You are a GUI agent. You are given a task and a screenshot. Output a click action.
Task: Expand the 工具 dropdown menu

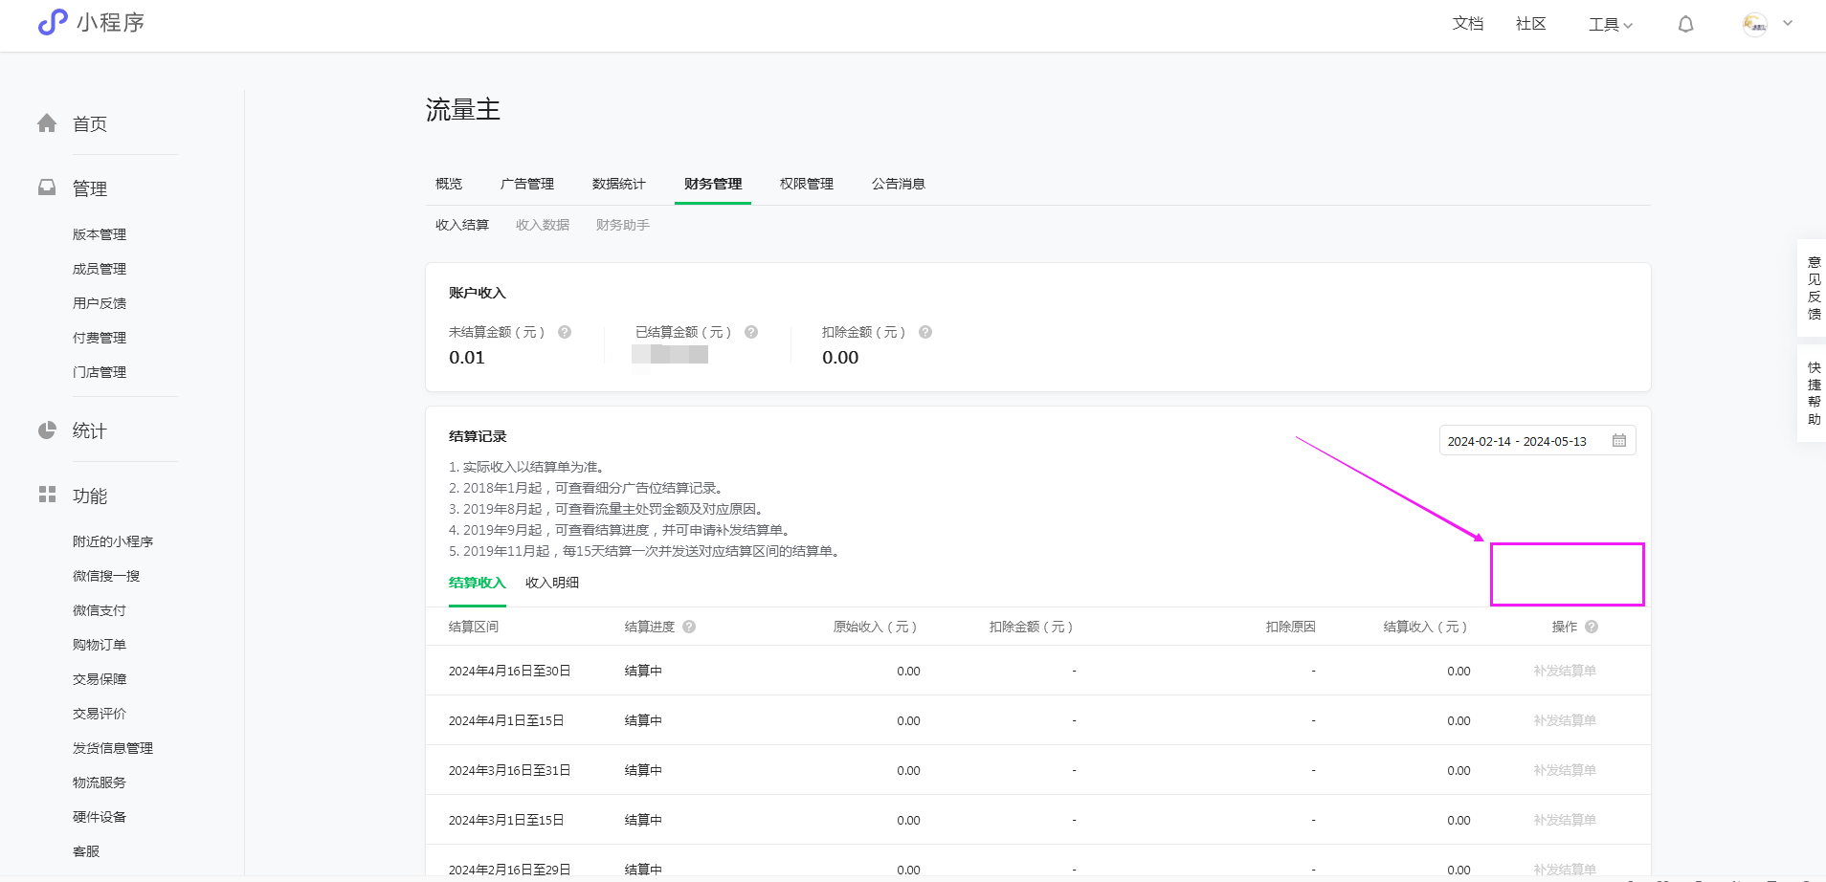(1611, 25)
